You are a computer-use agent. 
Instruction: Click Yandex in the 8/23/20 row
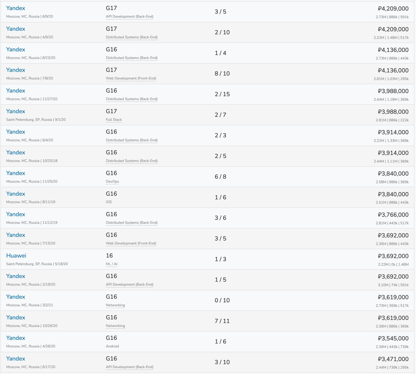point(16,49)
